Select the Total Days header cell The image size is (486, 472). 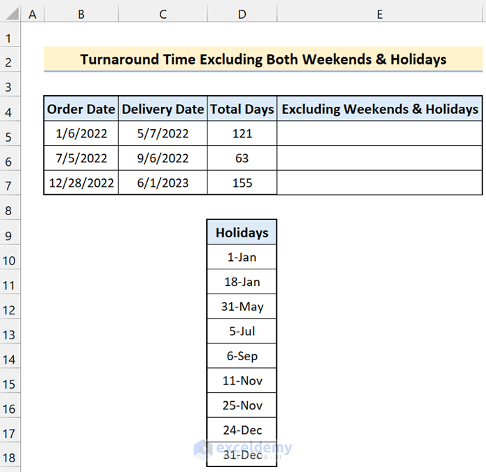pos(242,108)
